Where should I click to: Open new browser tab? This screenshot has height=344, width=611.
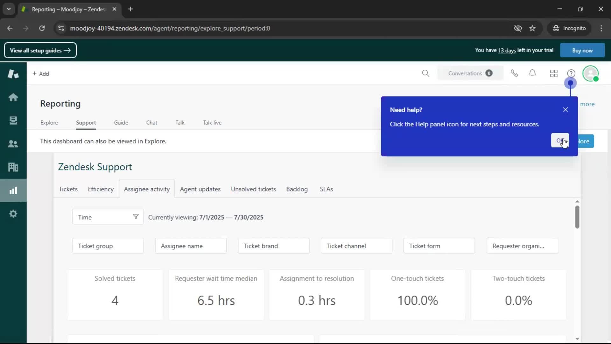(130, 9)
